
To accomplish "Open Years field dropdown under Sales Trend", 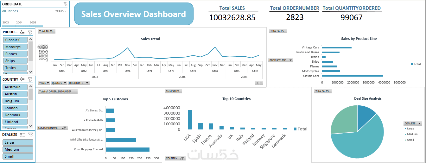I will (44, 83).
